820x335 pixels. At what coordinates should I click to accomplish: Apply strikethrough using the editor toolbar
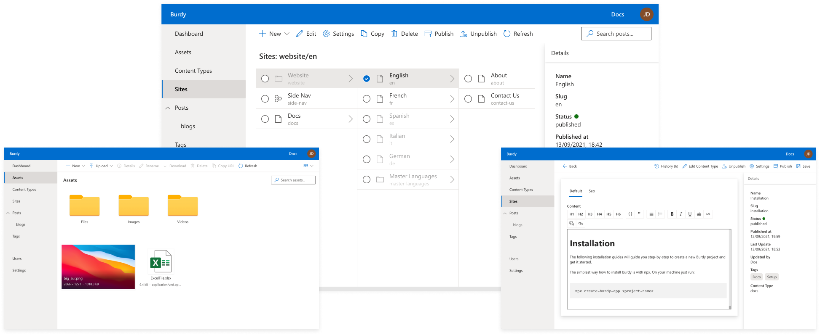pyautogui.click(x=699, y=214)
